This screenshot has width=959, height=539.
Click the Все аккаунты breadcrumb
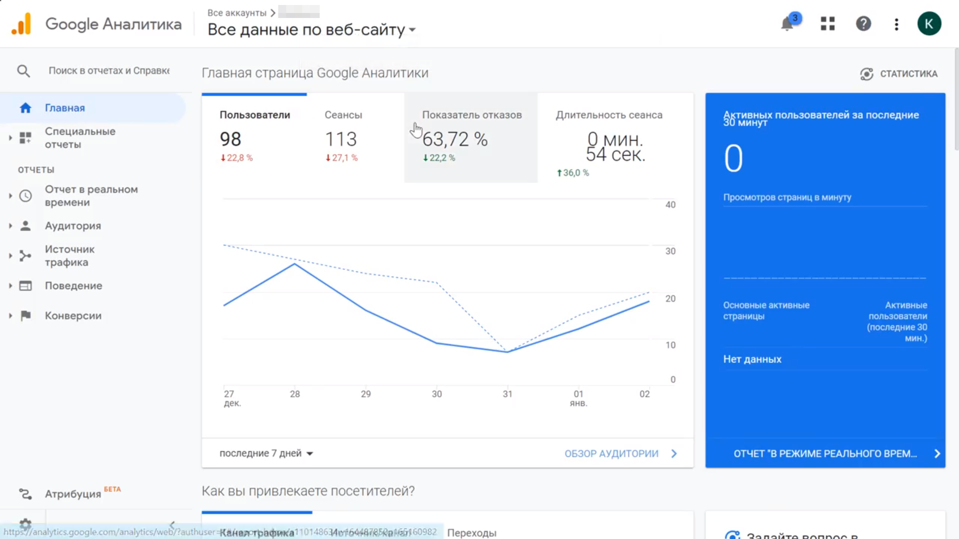(x=237, y=12)
